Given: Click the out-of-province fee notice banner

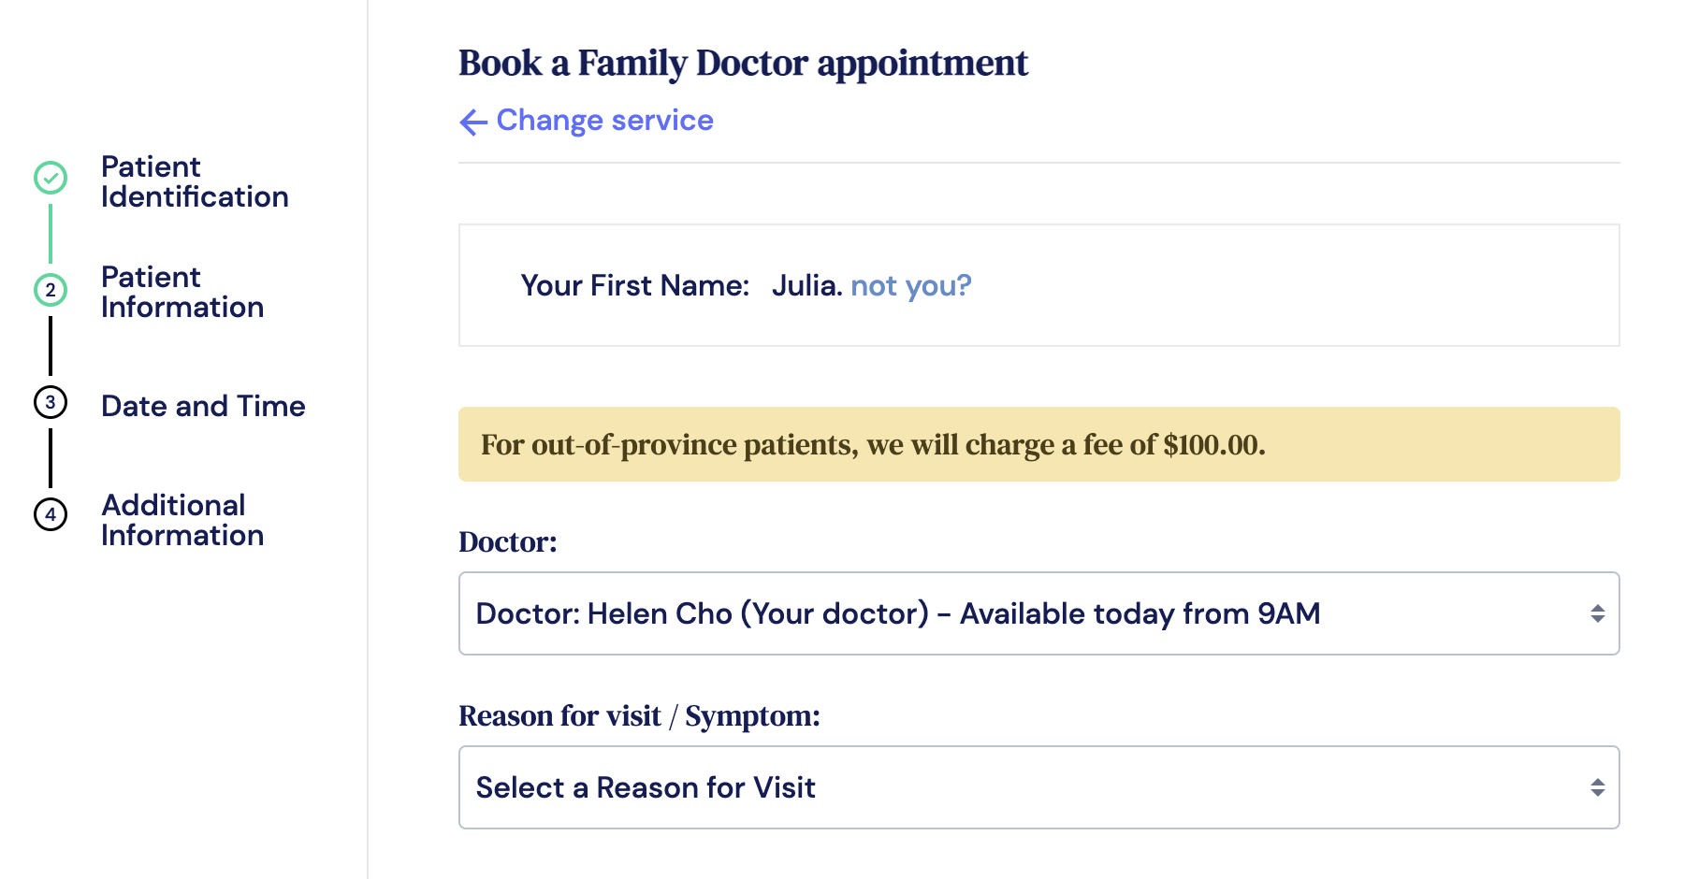Looking at the screenshot, I should click(1038, 444).
